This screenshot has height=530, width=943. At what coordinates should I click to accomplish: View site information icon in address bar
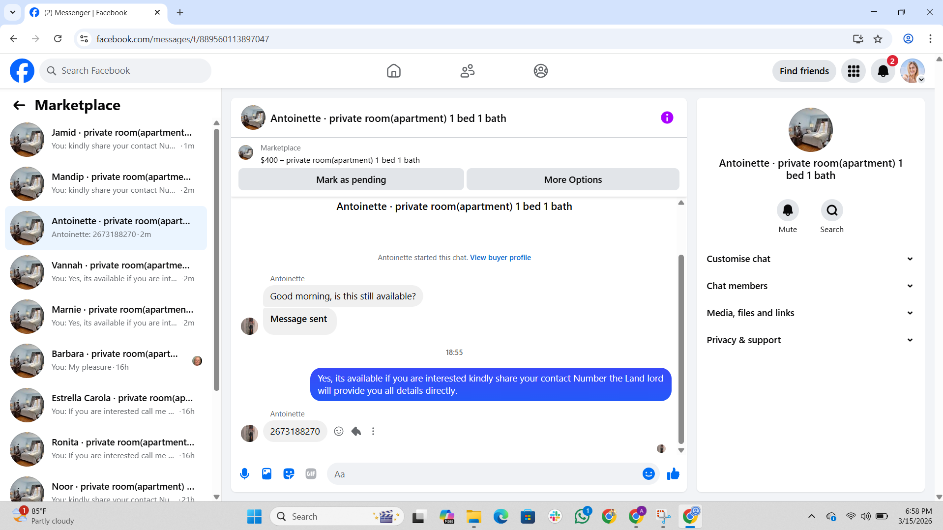pos(84,39)
